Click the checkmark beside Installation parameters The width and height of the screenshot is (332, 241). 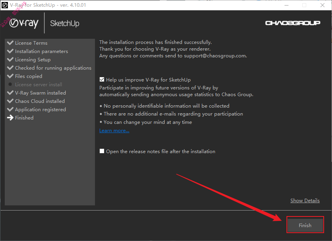pos(10,51)
